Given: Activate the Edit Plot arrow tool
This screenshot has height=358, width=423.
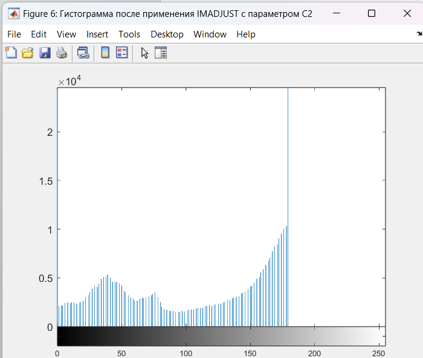Looking at the screenshot, I should 144,53.
